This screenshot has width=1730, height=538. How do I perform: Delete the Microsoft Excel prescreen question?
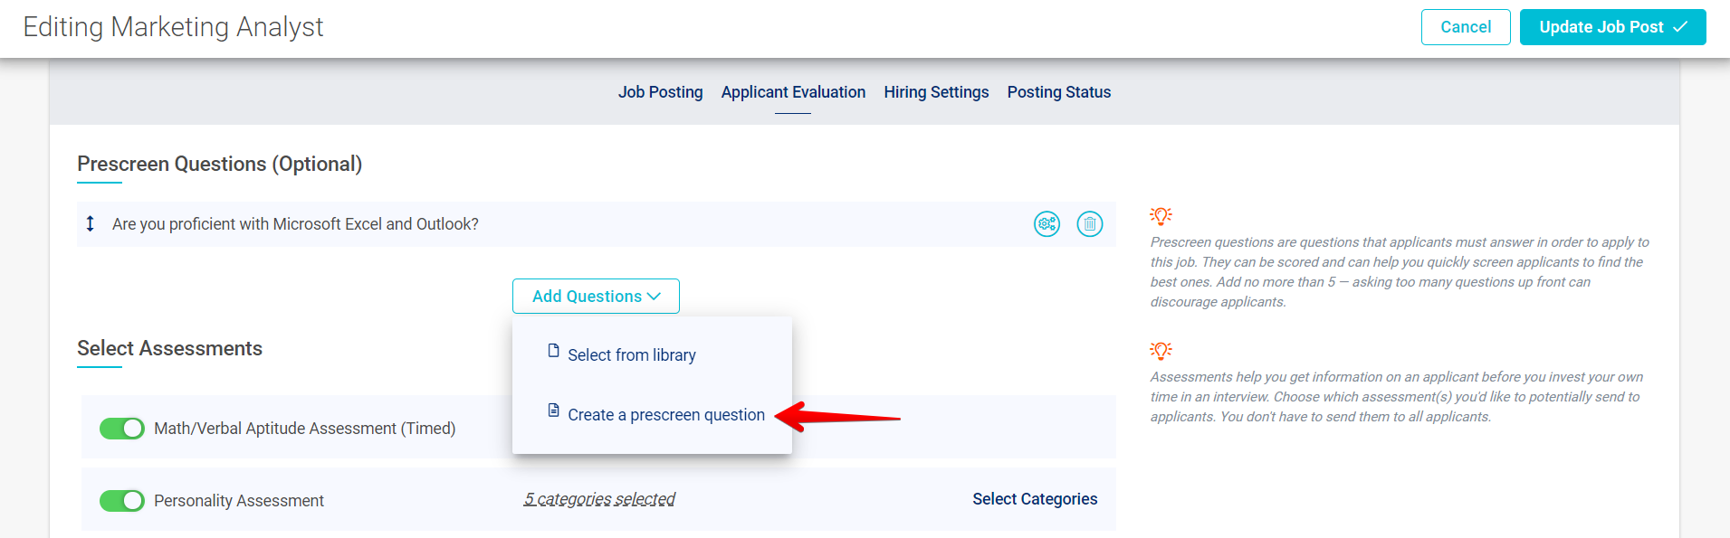tap(1090, 223)
